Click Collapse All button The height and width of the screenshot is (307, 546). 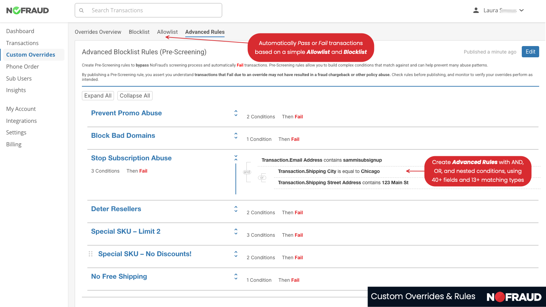tap(135, 96)
